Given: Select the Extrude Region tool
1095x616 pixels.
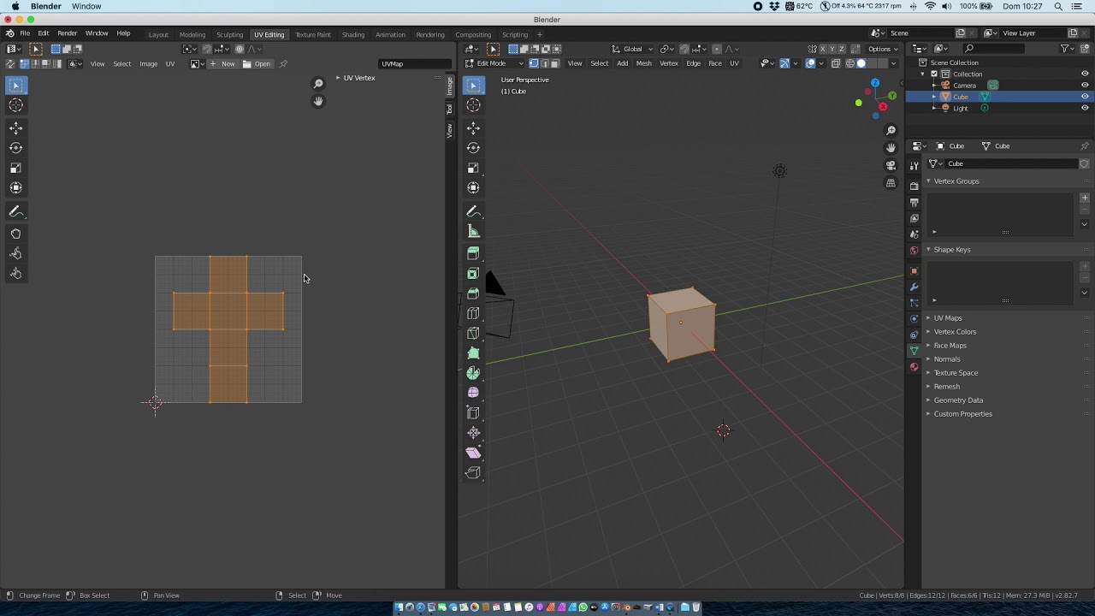Looking at the screenshot, I should 473,253.
